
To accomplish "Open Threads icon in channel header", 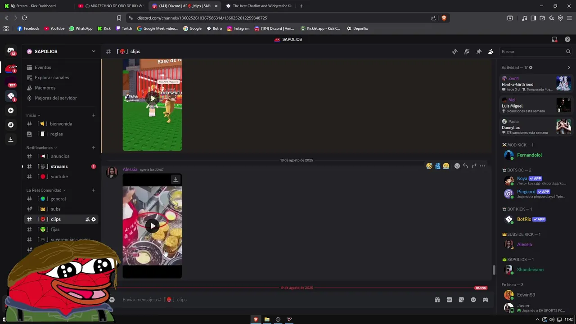I will 454,52.
